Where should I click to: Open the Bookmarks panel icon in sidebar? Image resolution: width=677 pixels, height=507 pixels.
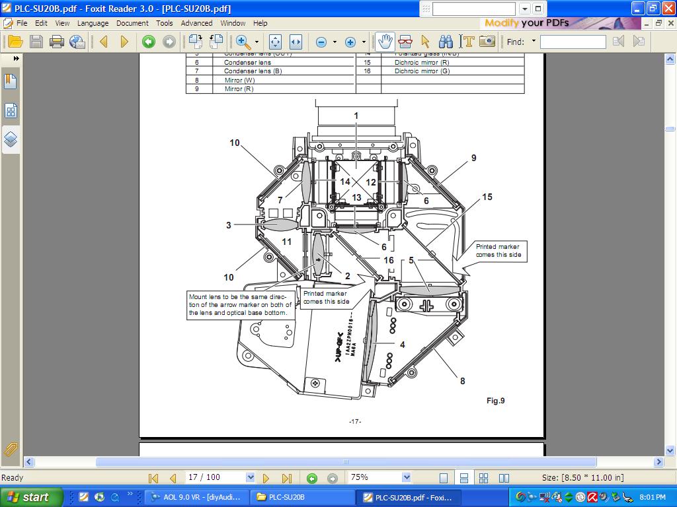point(11,81)
